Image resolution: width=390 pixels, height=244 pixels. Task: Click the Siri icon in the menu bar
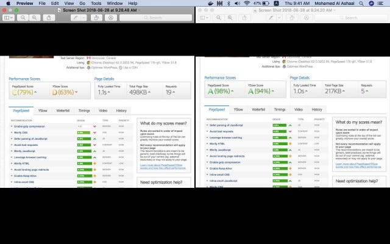[x=371, y=3]
